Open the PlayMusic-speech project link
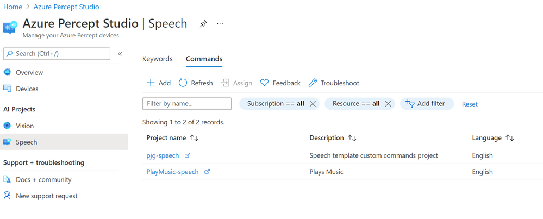 172,172
